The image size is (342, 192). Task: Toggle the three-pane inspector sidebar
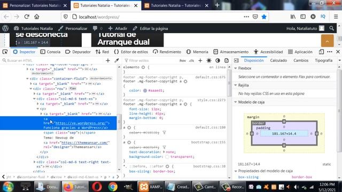[236, 60]
